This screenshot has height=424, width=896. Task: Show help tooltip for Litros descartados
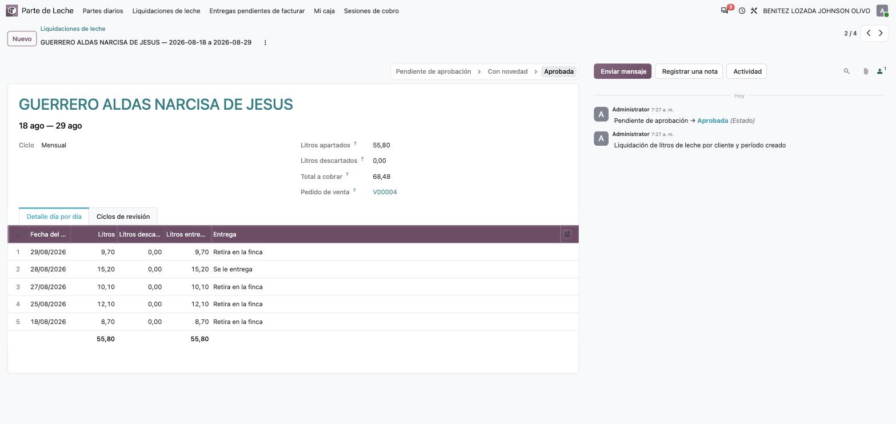coord(362,159)
